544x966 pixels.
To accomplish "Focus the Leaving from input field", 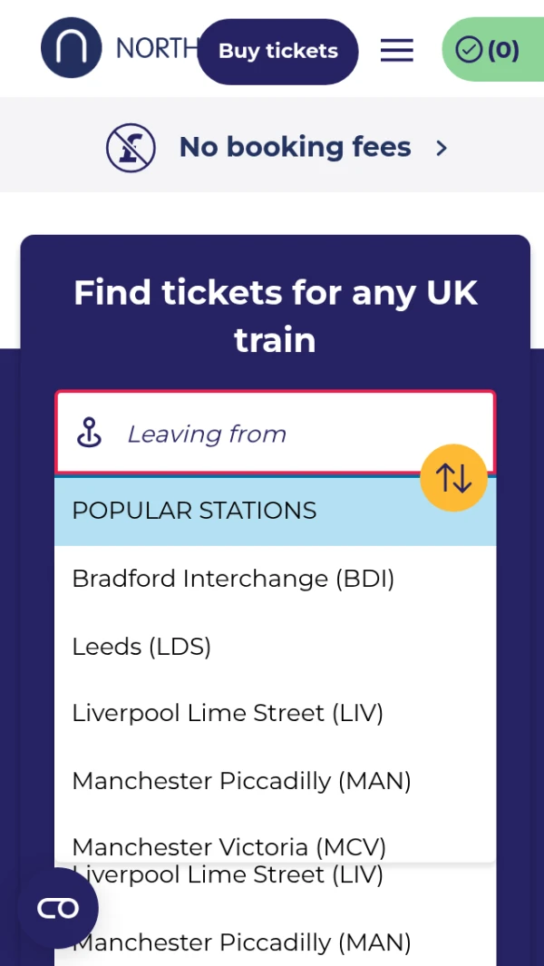I will point(272,434).
